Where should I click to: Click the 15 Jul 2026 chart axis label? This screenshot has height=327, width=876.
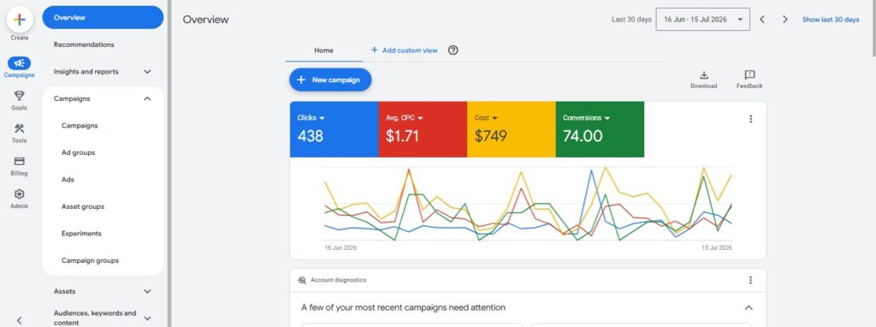tap(717, 247)
